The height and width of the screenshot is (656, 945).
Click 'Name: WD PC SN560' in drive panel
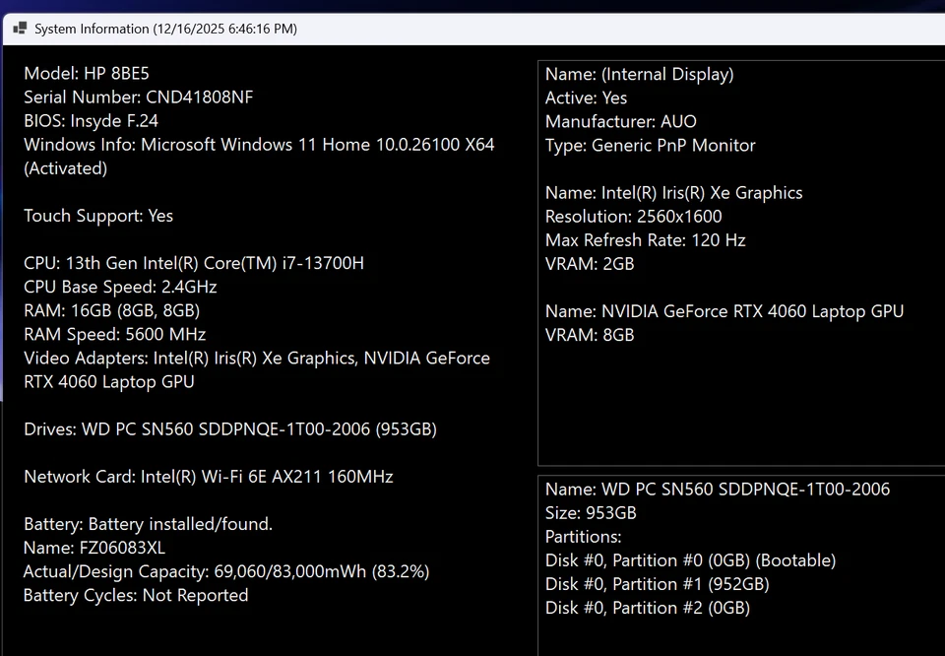[x=718, y=489]
